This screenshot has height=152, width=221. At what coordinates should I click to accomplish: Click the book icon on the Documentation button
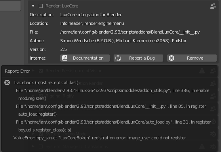pyautogui.click(x=65, y=58)
